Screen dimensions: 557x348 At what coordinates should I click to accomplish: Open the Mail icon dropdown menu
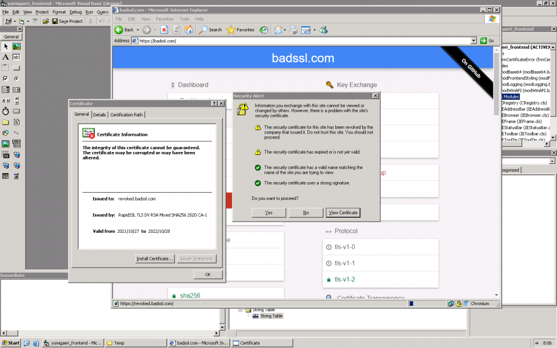point(284,30)
